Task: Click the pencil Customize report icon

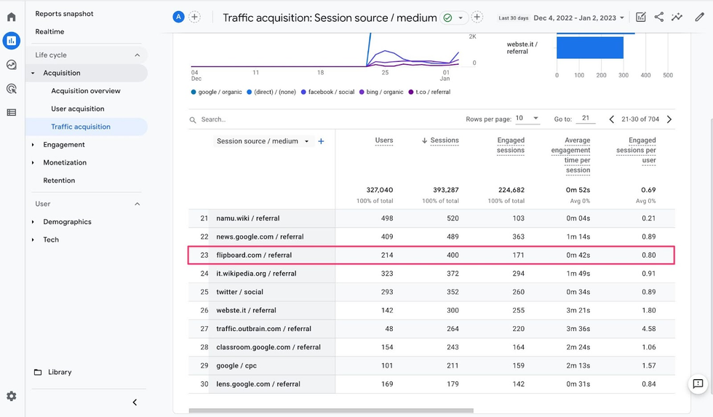Action: (x=699, y=17)
